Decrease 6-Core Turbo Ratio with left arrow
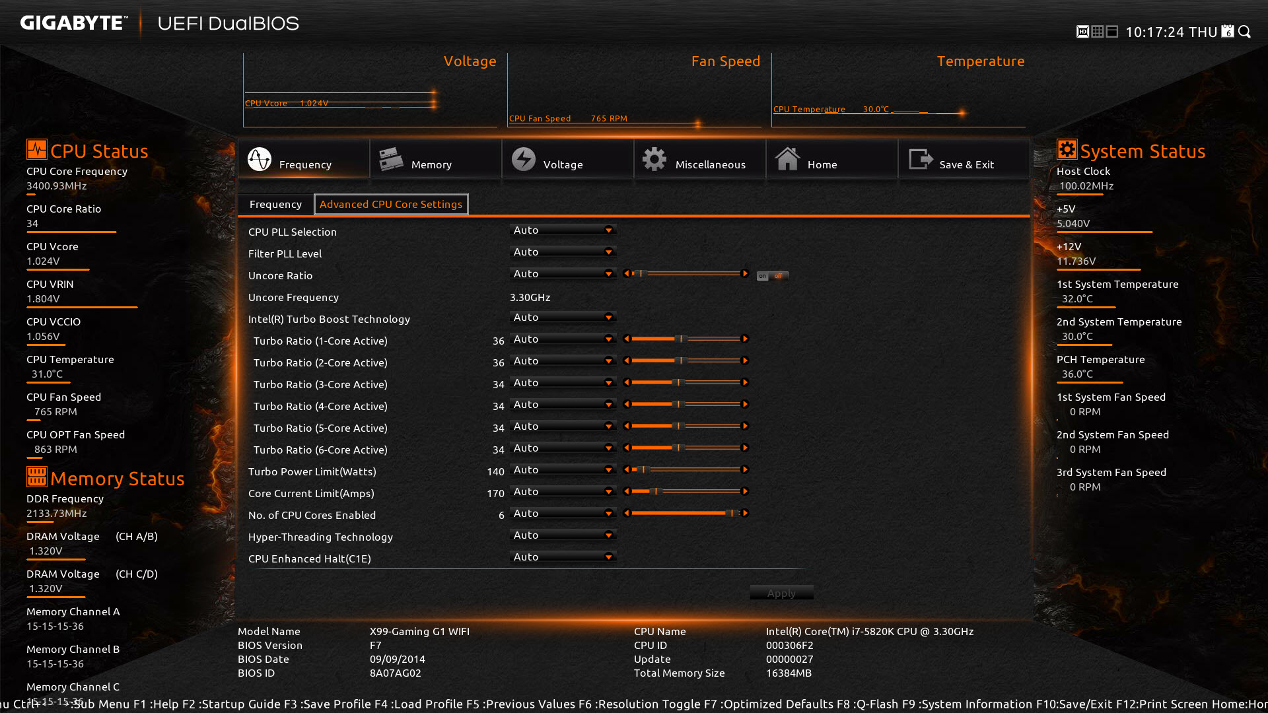 627,448
